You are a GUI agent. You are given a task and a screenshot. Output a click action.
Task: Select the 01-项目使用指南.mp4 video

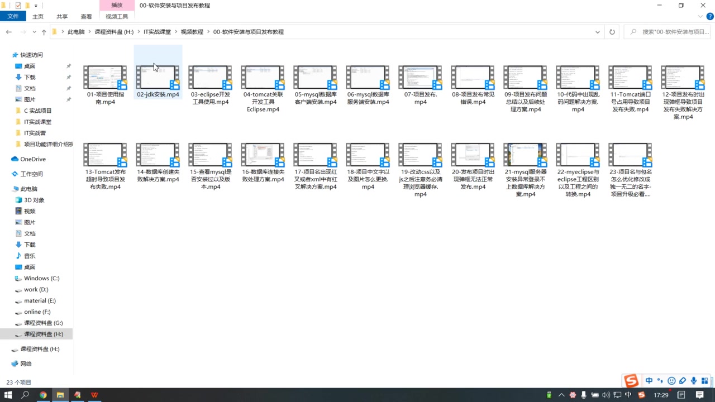tap(105, 85)
